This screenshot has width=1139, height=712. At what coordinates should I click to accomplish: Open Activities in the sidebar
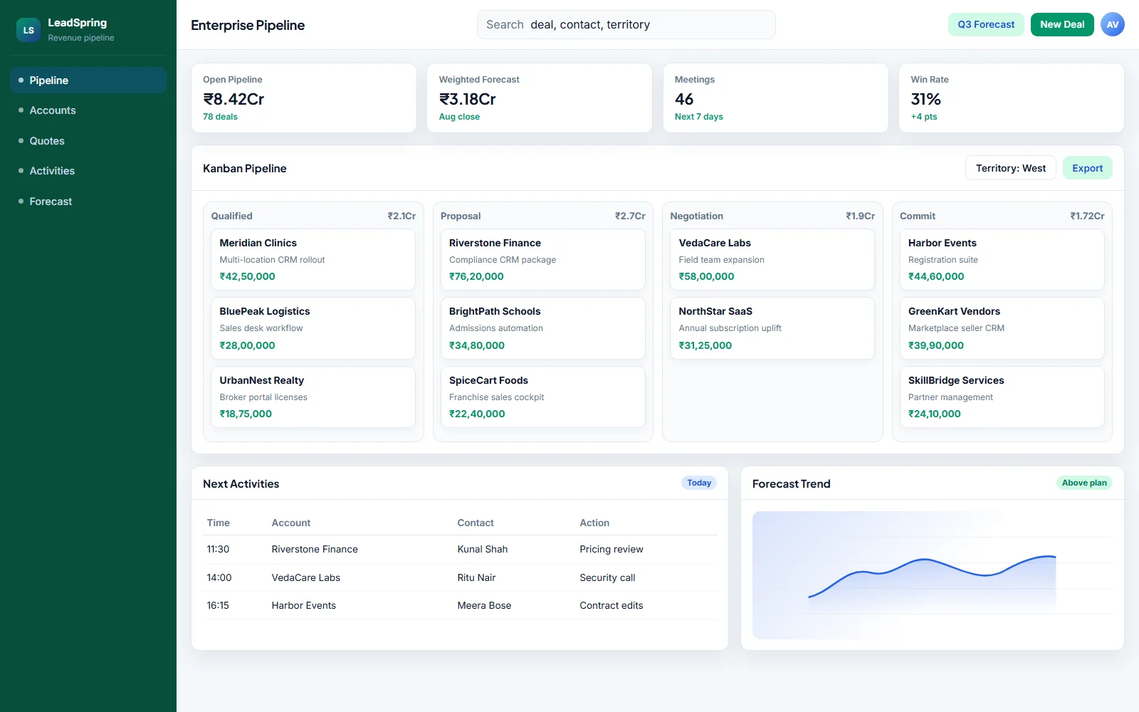click(88, 171)
